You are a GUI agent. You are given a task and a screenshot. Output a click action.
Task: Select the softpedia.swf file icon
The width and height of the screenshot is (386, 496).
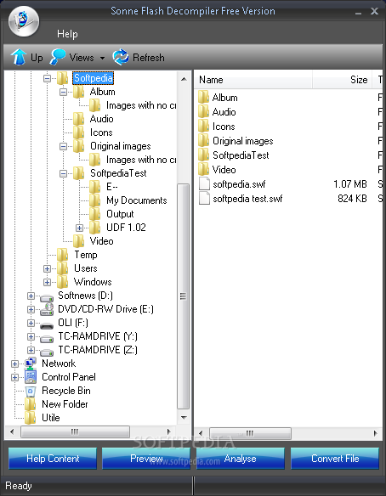204,184
